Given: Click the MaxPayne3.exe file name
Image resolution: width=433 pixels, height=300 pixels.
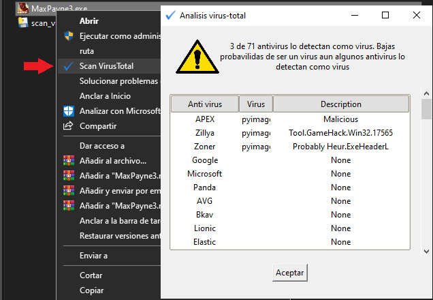Looking at the screenshot, I should (59, 8).
